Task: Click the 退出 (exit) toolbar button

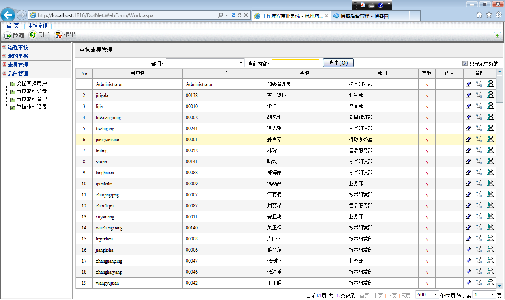Action: coord(65,35)
